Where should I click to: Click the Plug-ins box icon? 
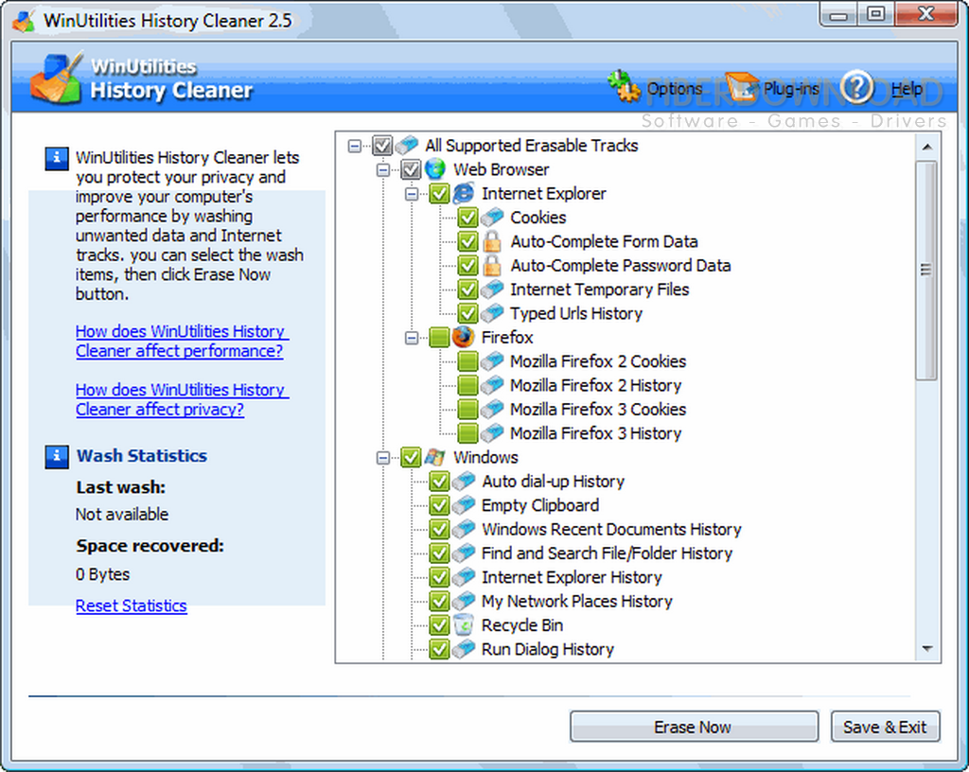pyautogui.click(x=742, y=86)
